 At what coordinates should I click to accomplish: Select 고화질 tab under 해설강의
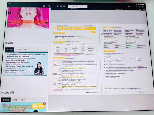(18, 49)
